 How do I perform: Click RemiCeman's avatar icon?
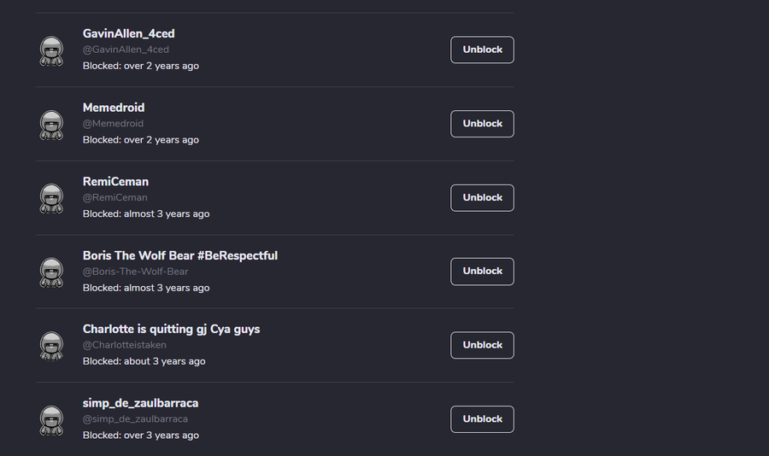tap(52, 198)
